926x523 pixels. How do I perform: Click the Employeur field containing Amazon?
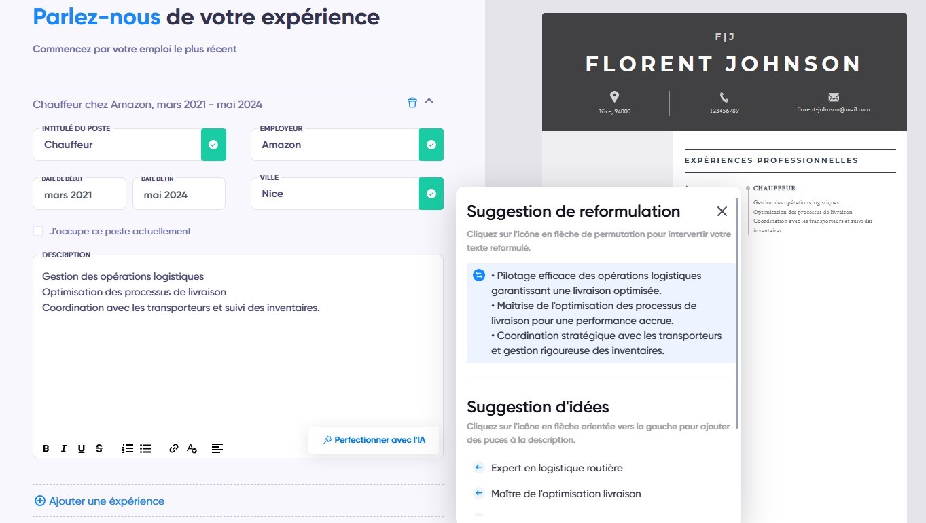click(335, 145)
